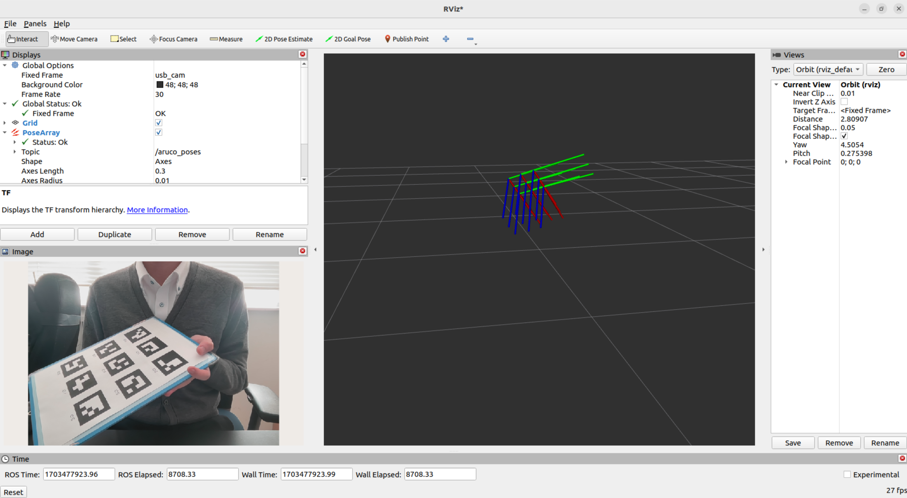Select the 2D Goal Pose tool
This screenshot has height=498, width=907.
pos(348,39)
